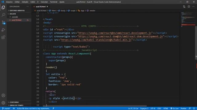Open the Source Control view
This screenshot has width=197, height=110.
click(3, 22)
